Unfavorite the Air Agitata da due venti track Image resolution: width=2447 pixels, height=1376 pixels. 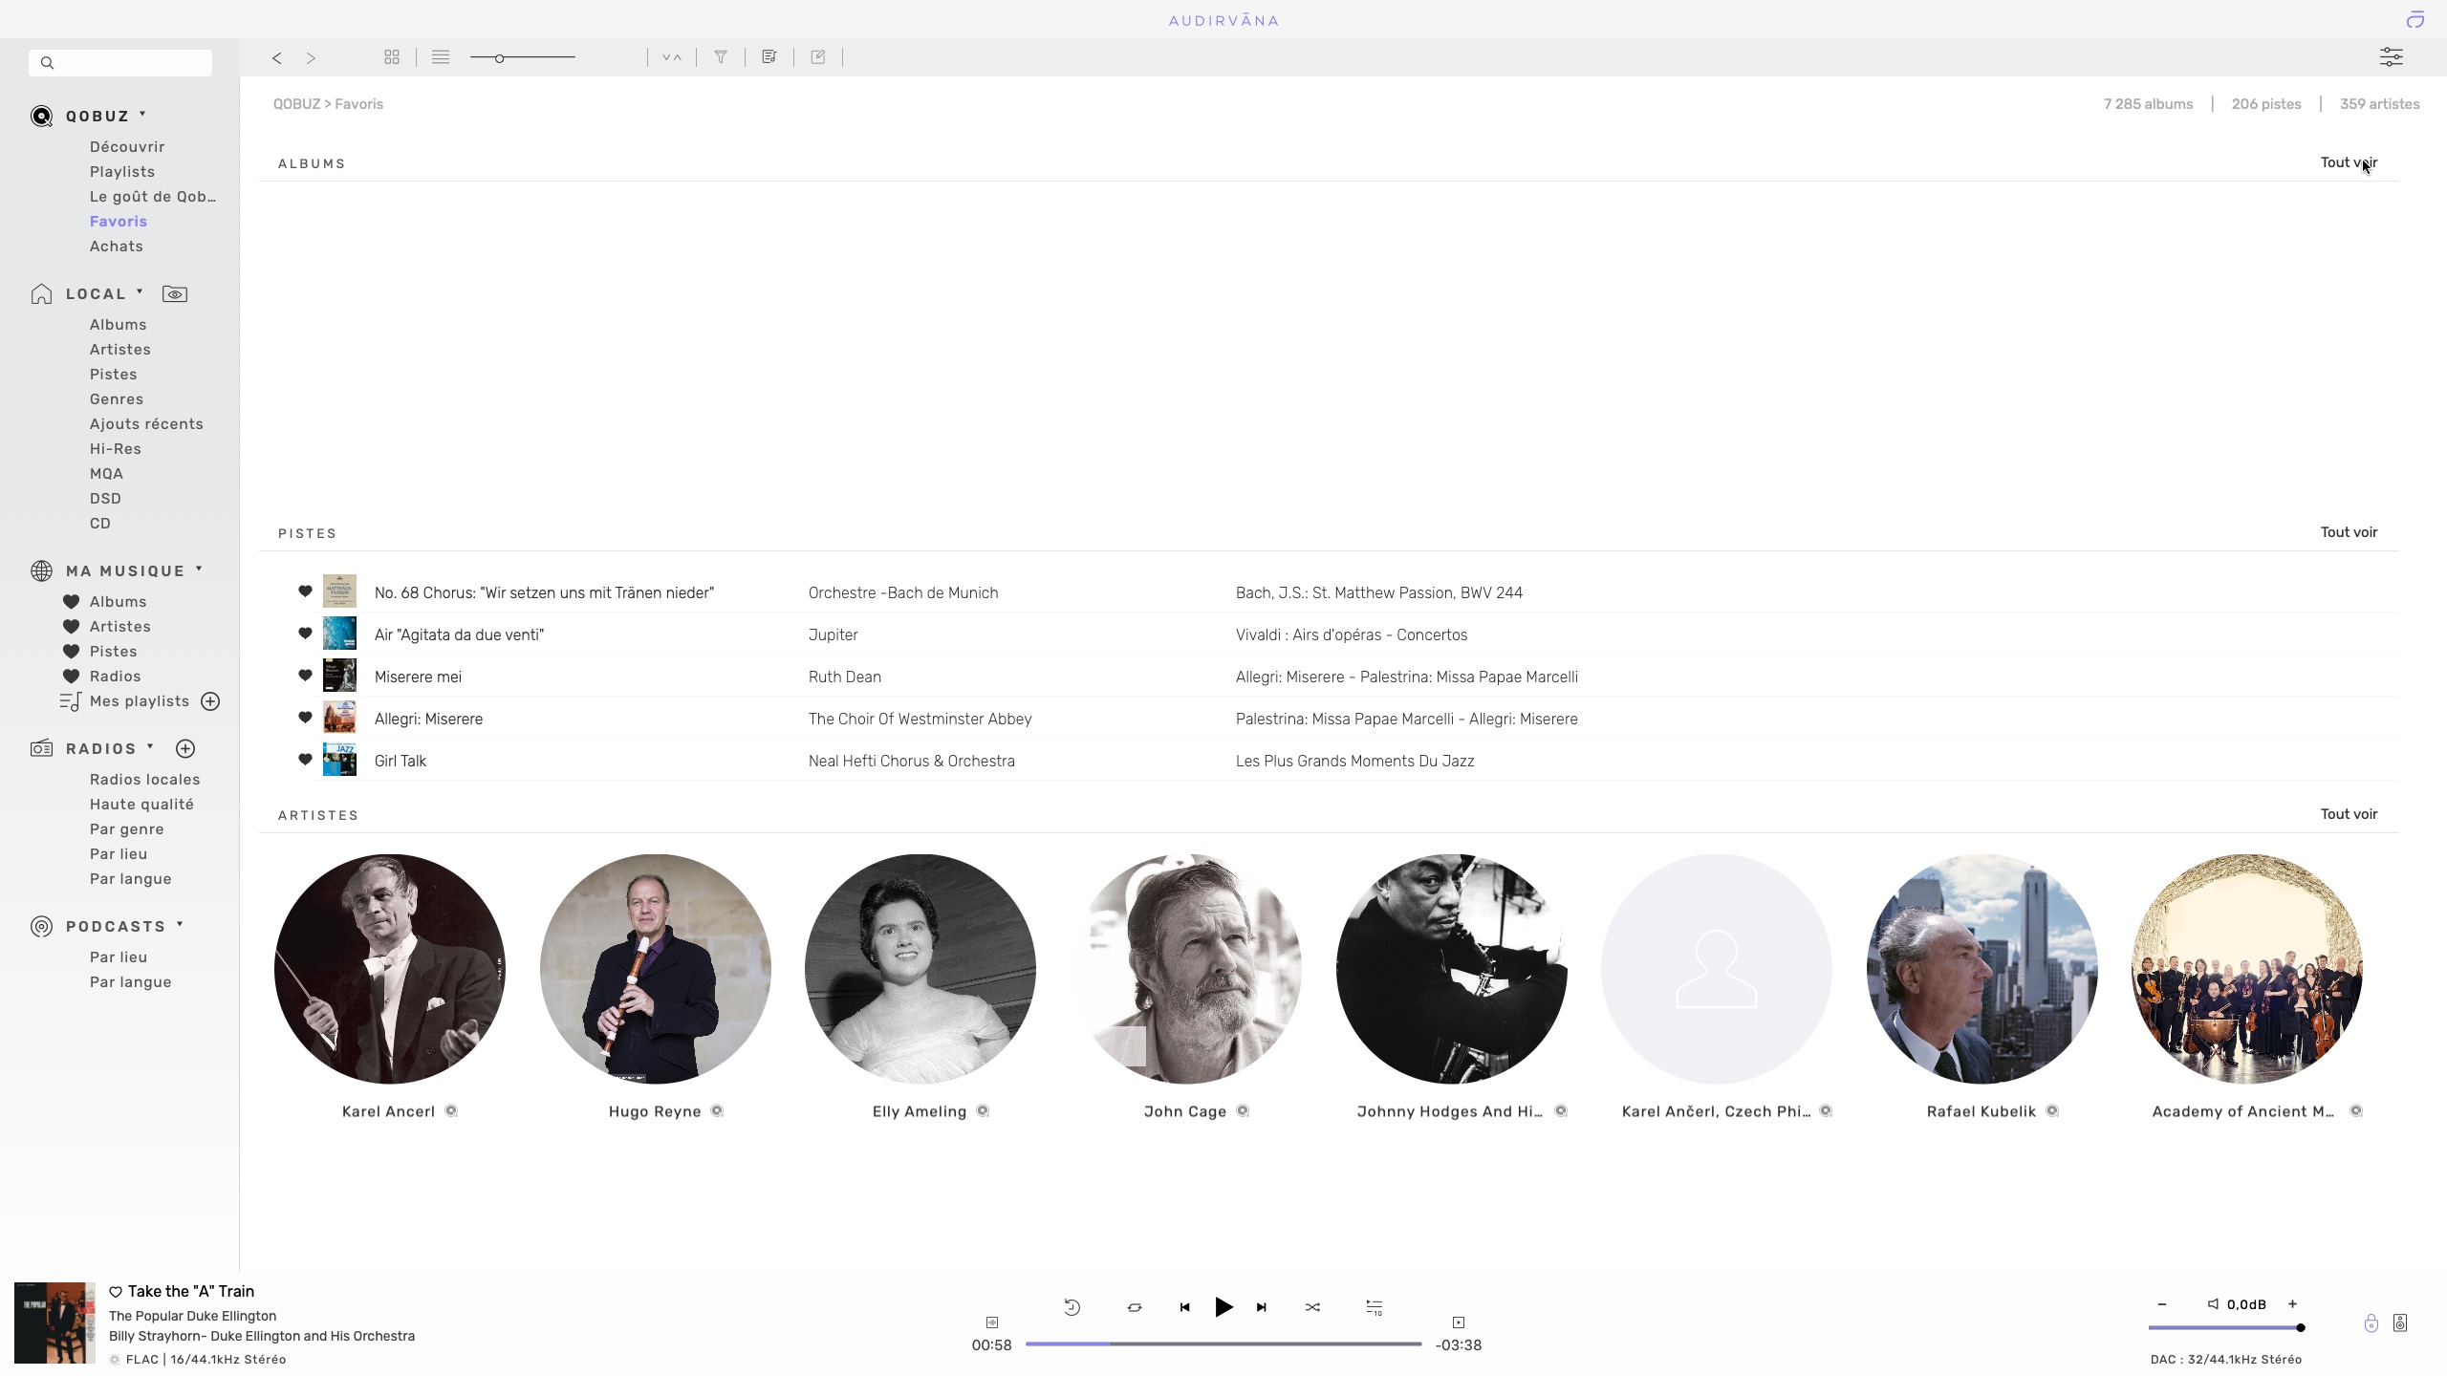tap(305, 634)
